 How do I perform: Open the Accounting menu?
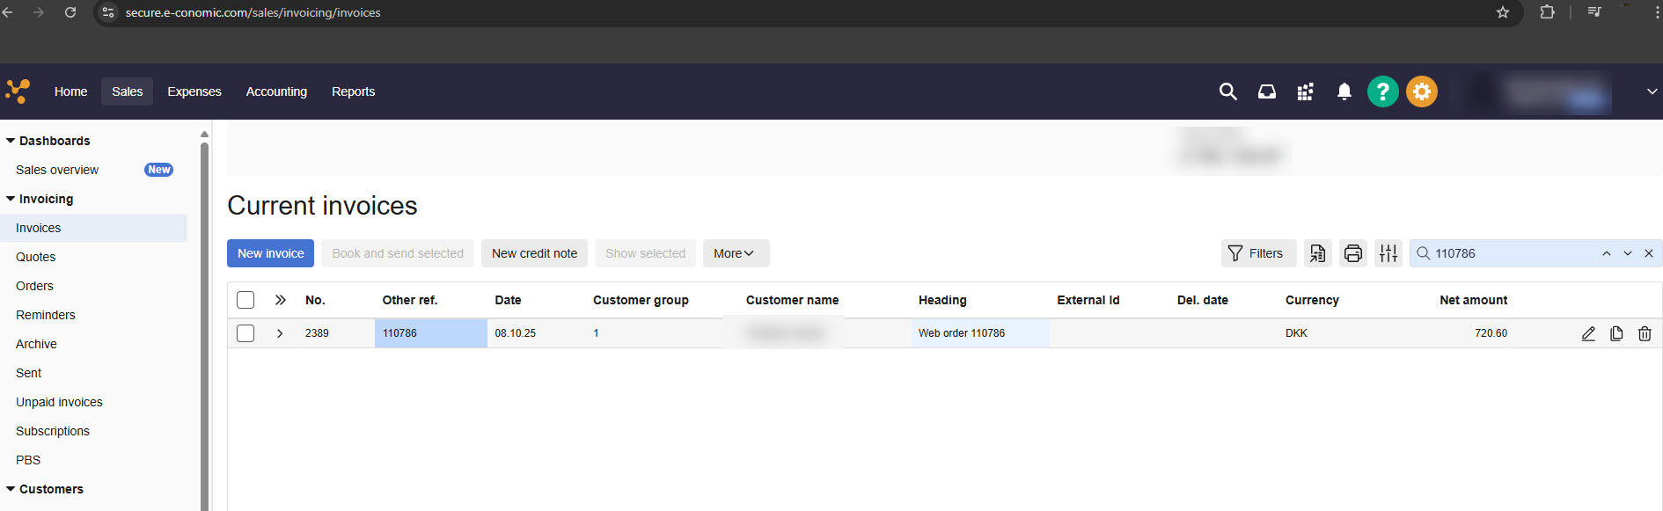pyautogui.click(x=276, y=91)
